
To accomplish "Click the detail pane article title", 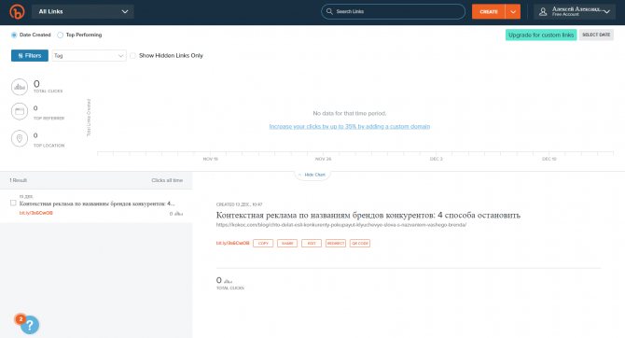I will [368, 215].
